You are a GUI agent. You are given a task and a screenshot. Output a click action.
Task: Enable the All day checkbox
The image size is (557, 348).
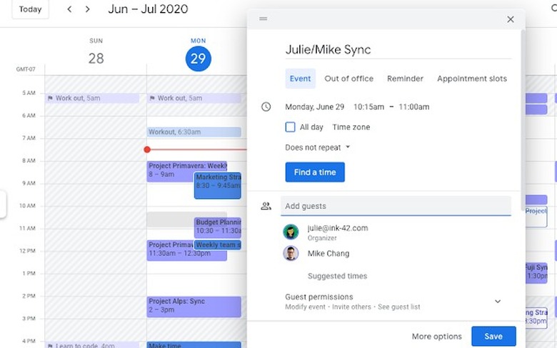point(290,127)
